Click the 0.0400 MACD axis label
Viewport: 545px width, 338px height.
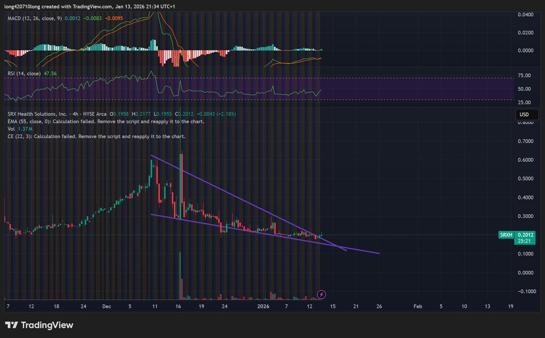coord(526,15)
